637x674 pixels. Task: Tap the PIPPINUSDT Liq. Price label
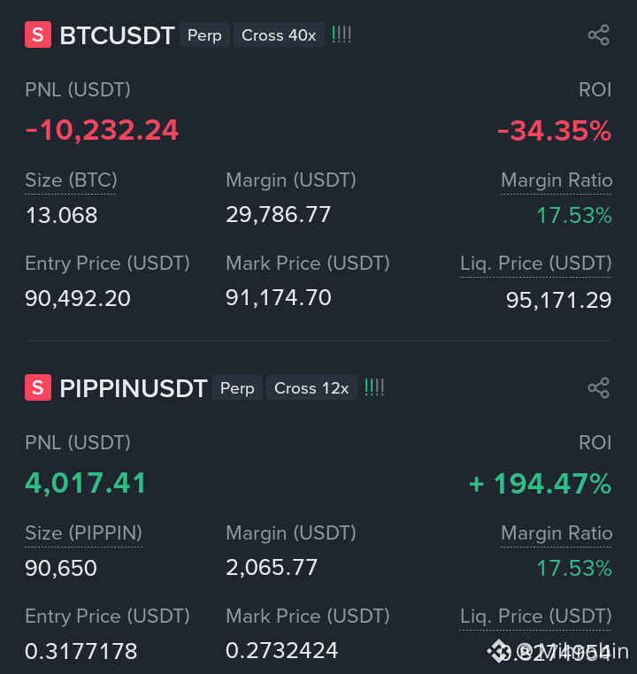535,616
